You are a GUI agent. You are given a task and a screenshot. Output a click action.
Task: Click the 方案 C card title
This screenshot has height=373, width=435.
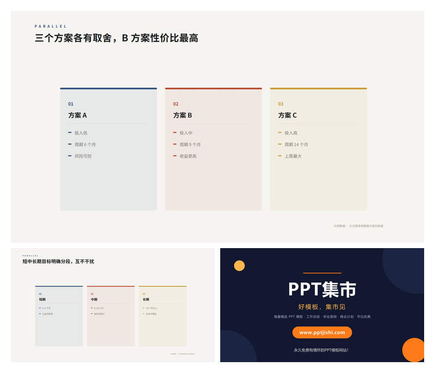click(288, 115)
